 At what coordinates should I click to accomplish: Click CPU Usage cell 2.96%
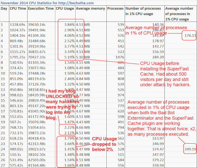click(69, 30)
